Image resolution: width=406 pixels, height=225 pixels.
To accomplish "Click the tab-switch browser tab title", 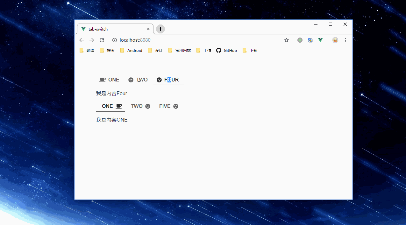I will point(98,29).
